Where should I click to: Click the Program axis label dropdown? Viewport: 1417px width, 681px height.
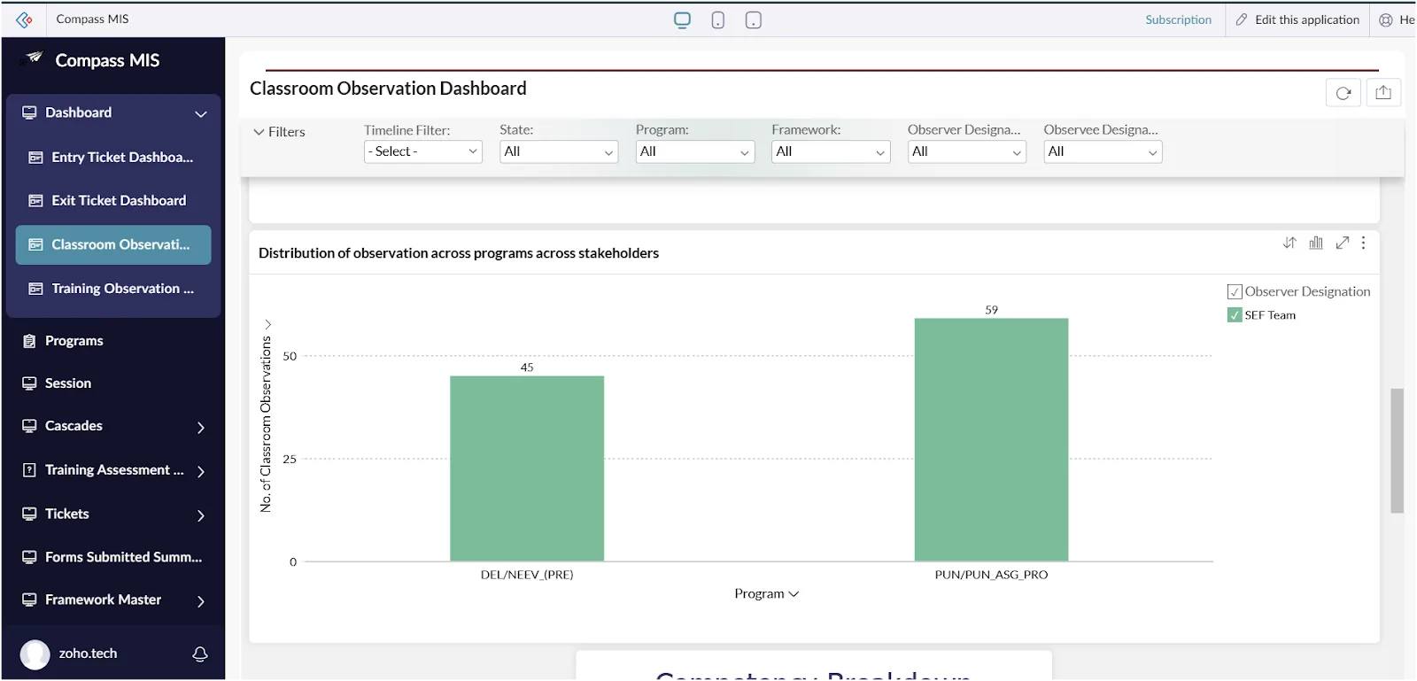point(767,593)
